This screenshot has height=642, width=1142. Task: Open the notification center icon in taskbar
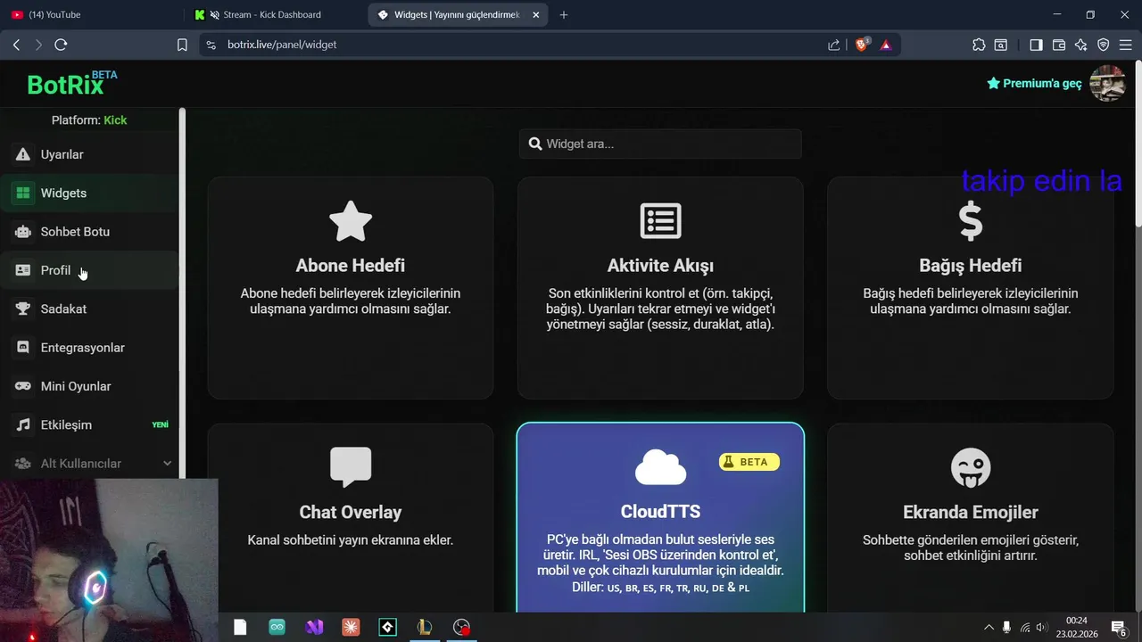coord(1118,627)
